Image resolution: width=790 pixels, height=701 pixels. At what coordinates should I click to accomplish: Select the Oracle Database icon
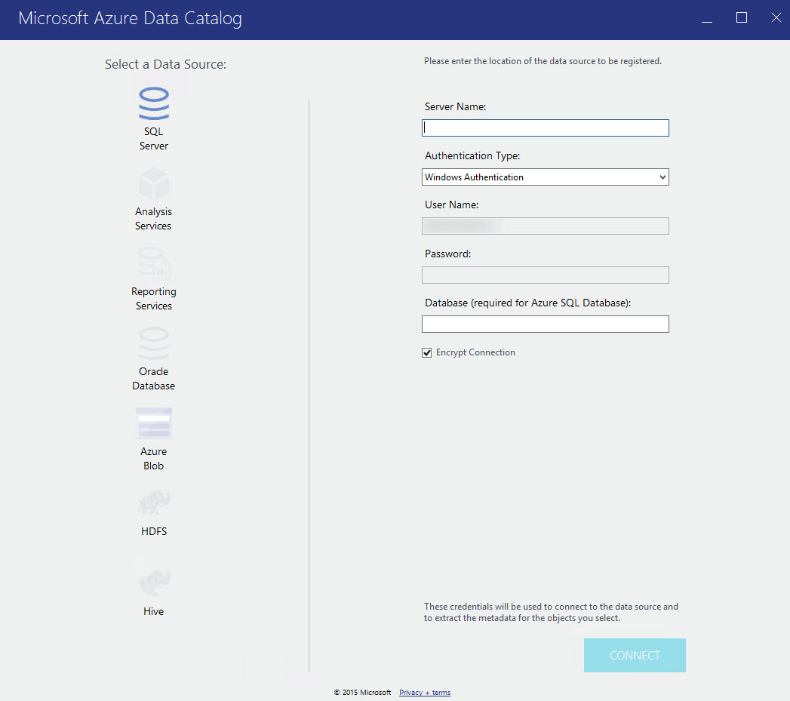tap(154, 343)
